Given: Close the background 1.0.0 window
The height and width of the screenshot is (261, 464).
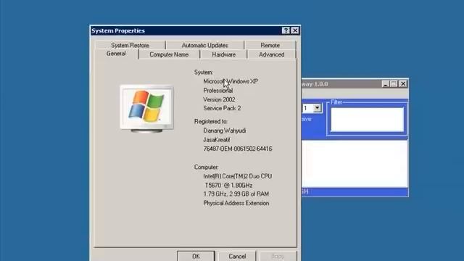Looking at the screenshot, I should point(403,84).
